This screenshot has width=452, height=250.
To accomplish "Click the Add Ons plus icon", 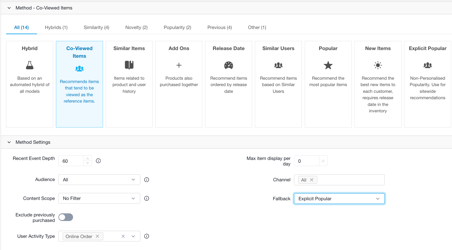I will click(x=179, y=65).
